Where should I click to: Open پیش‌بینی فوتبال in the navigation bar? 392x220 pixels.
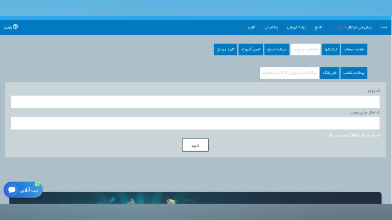[x=355, y=27]
